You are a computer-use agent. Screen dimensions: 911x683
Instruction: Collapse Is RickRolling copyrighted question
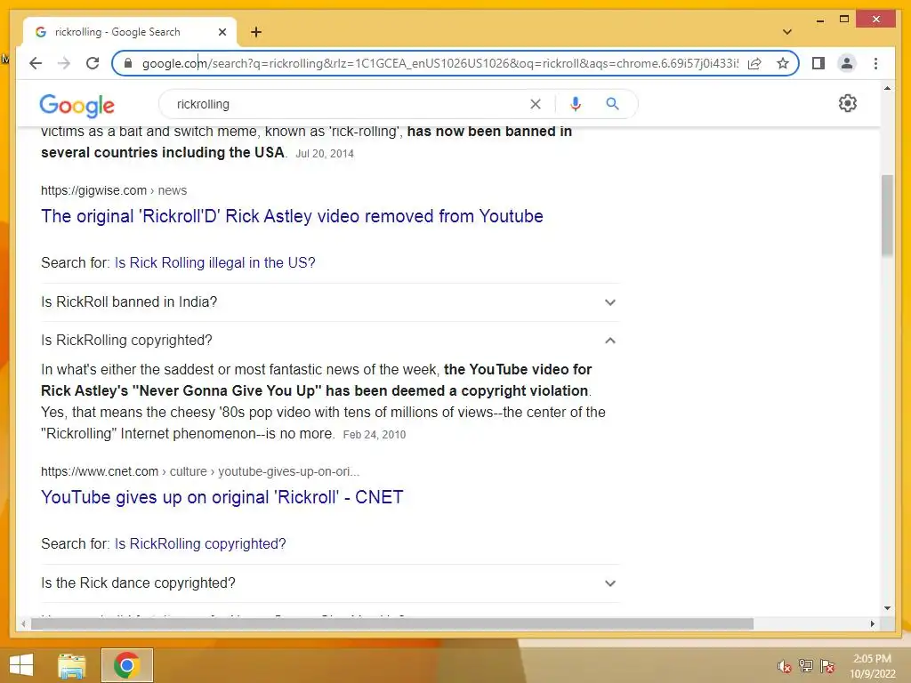pos(329,341)
